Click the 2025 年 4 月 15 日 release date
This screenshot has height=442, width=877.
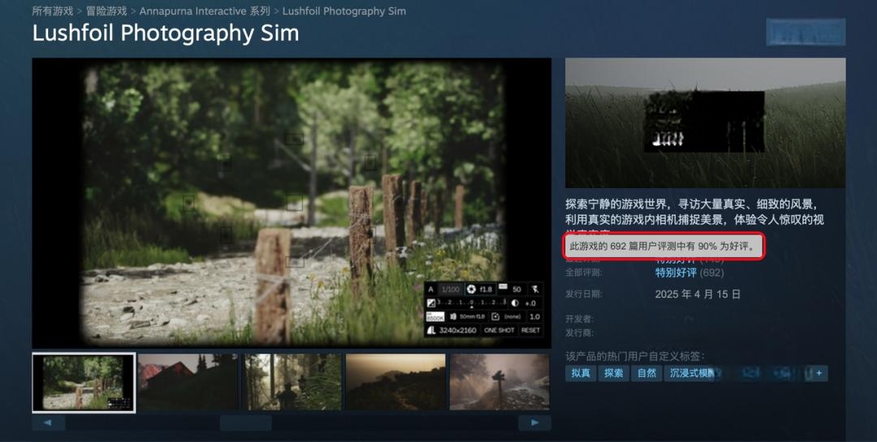pos(698,294)
